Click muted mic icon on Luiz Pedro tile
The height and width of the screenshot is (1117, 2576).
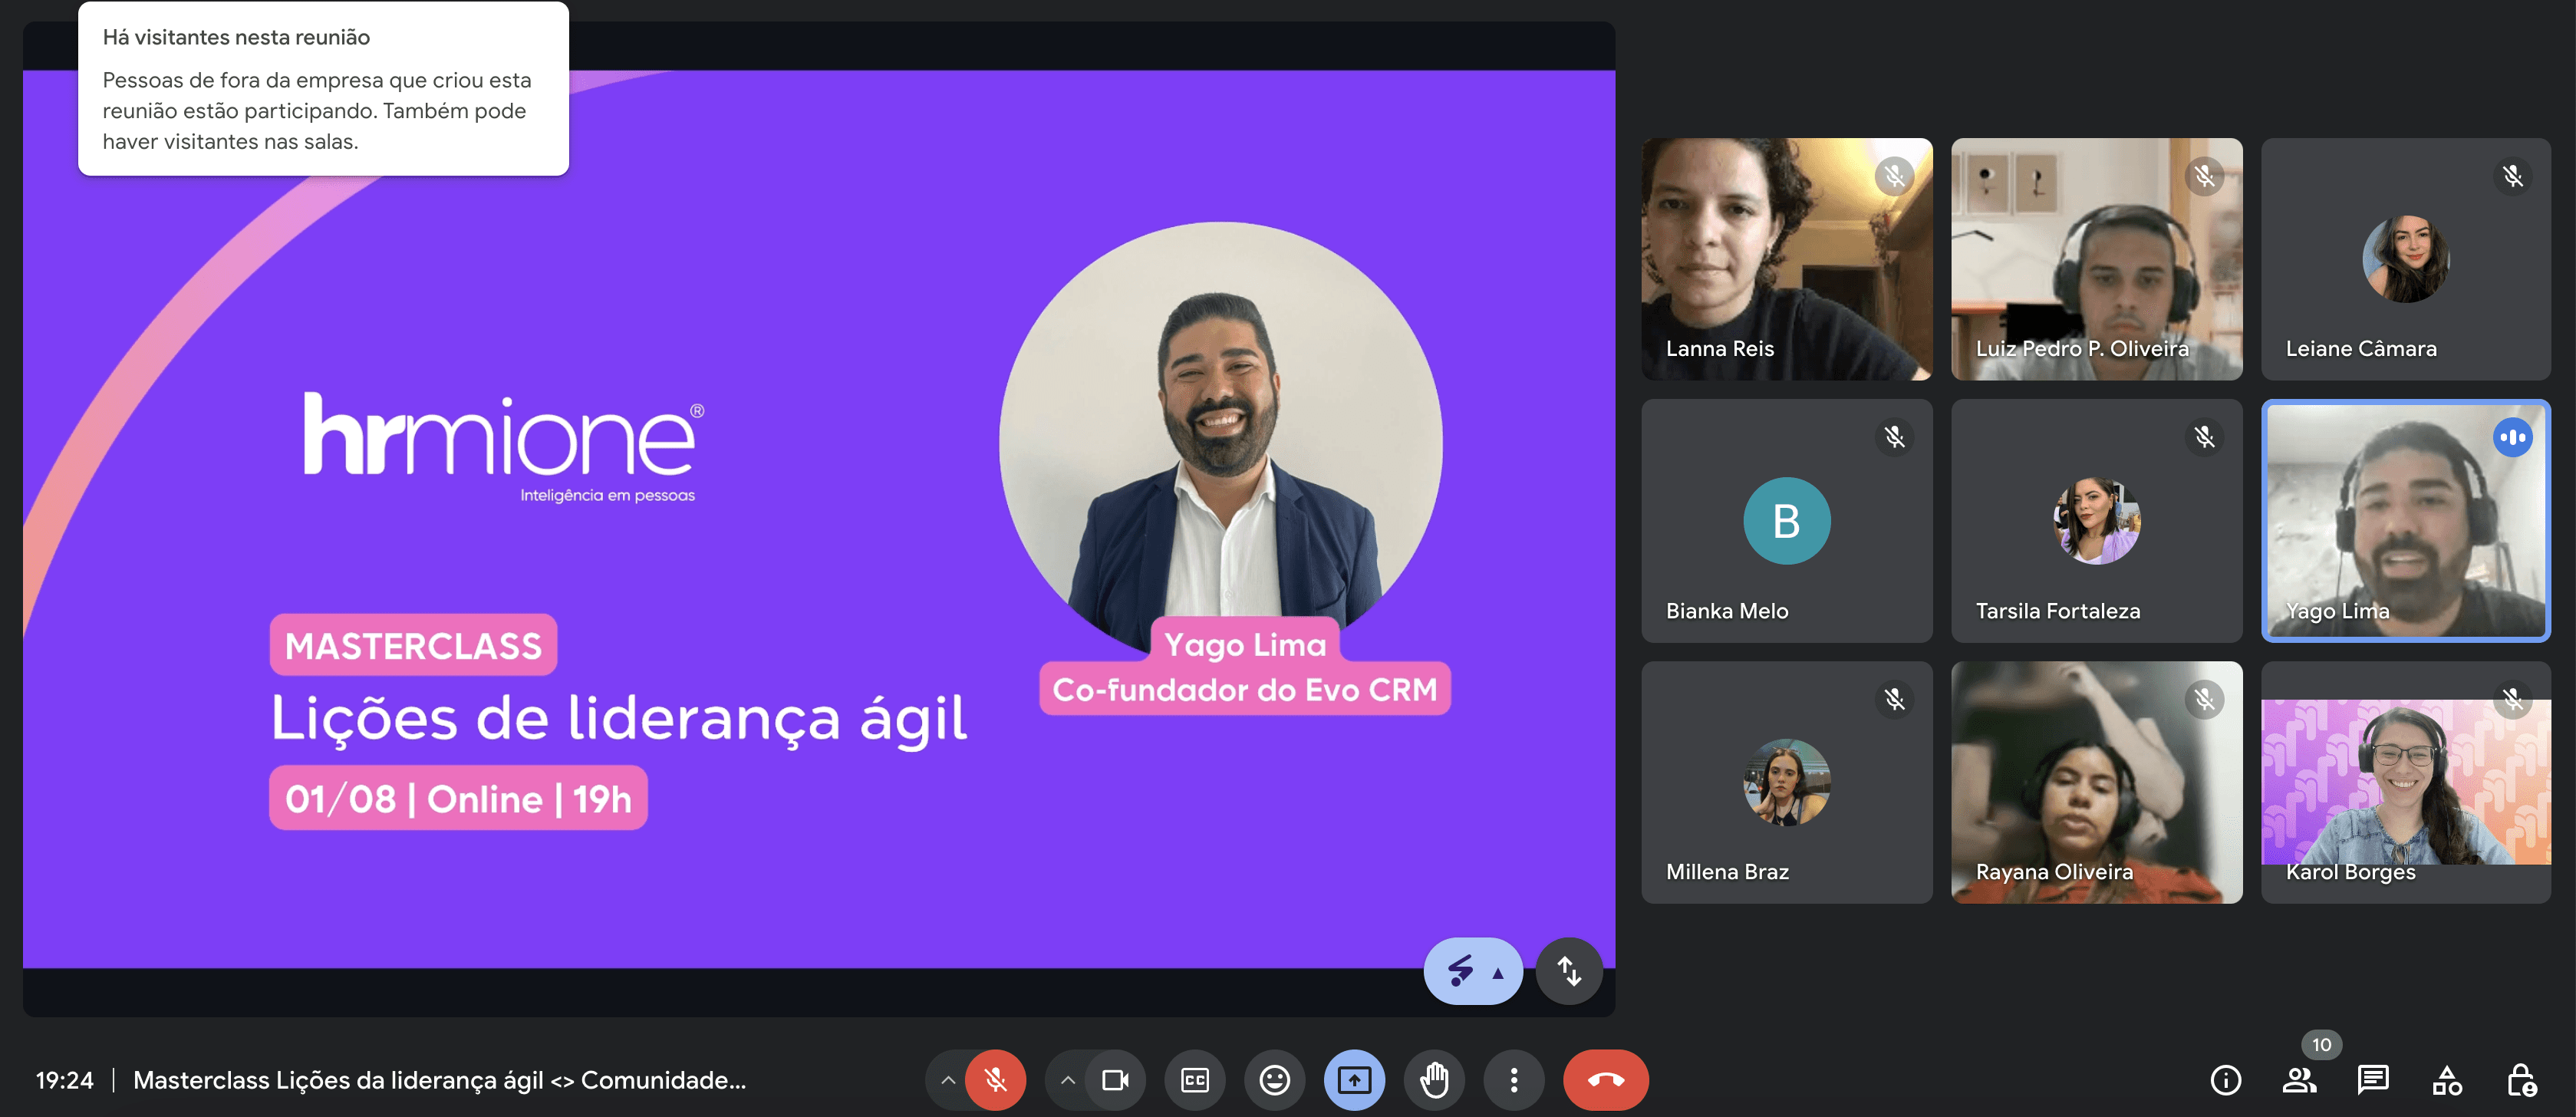pyautogui.click(x=2204, y=177)
